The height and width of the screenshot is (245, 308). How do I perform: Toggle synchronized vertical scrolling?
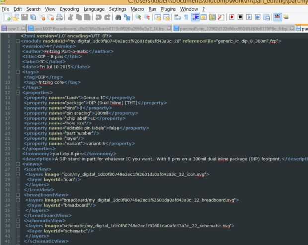158,17
